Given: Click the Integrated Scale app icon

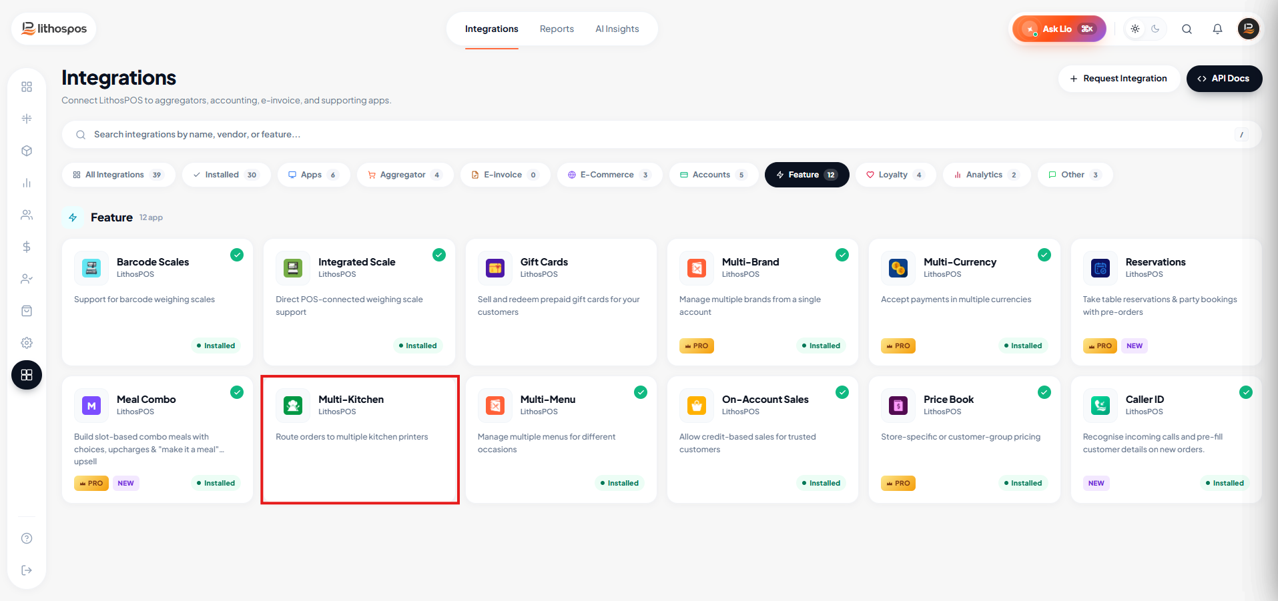Looking at the screenshot, I should (293, 268).
